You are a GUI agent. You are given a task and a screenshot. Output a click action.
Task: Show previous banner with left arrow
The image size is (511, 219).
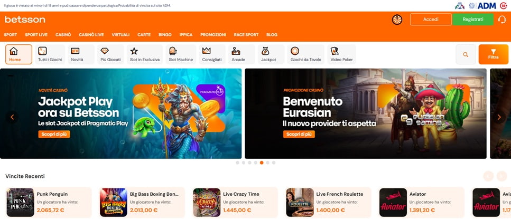click(x=12, y=117)
